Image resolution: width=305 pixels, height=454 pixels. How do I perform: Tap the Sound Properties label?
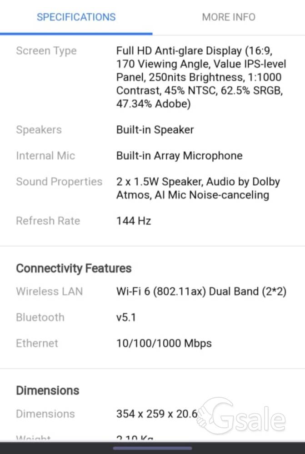(x=59, y=182)
